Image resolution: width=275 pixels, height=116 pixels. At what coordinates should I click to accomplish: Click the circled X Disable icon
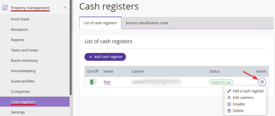[229, 104]
